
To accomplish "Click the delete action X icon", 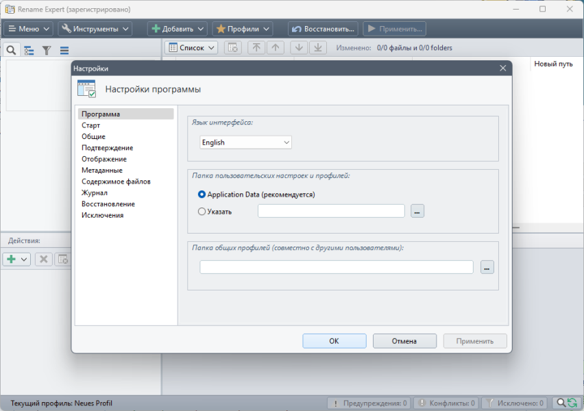I will click(44, 259).
